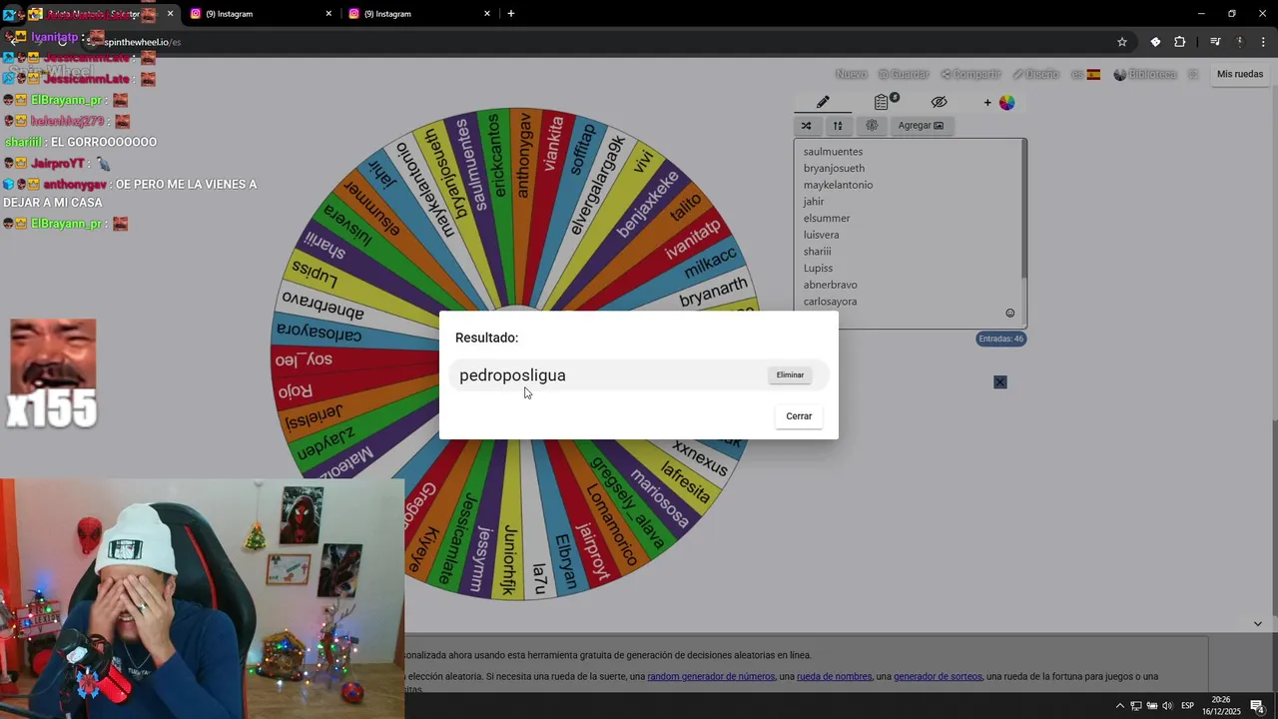Open the battery tray icon
Image resolution: width=1278 pixels, height=719 pixels.
(x=1151, y=706)
